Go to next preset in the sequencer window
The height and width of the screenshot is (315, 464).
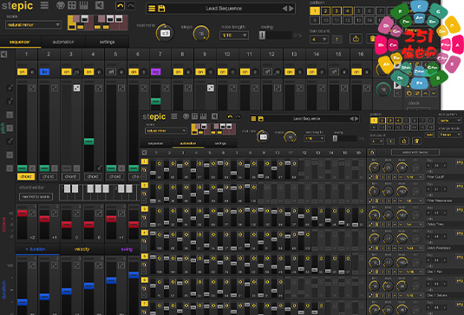291,9
